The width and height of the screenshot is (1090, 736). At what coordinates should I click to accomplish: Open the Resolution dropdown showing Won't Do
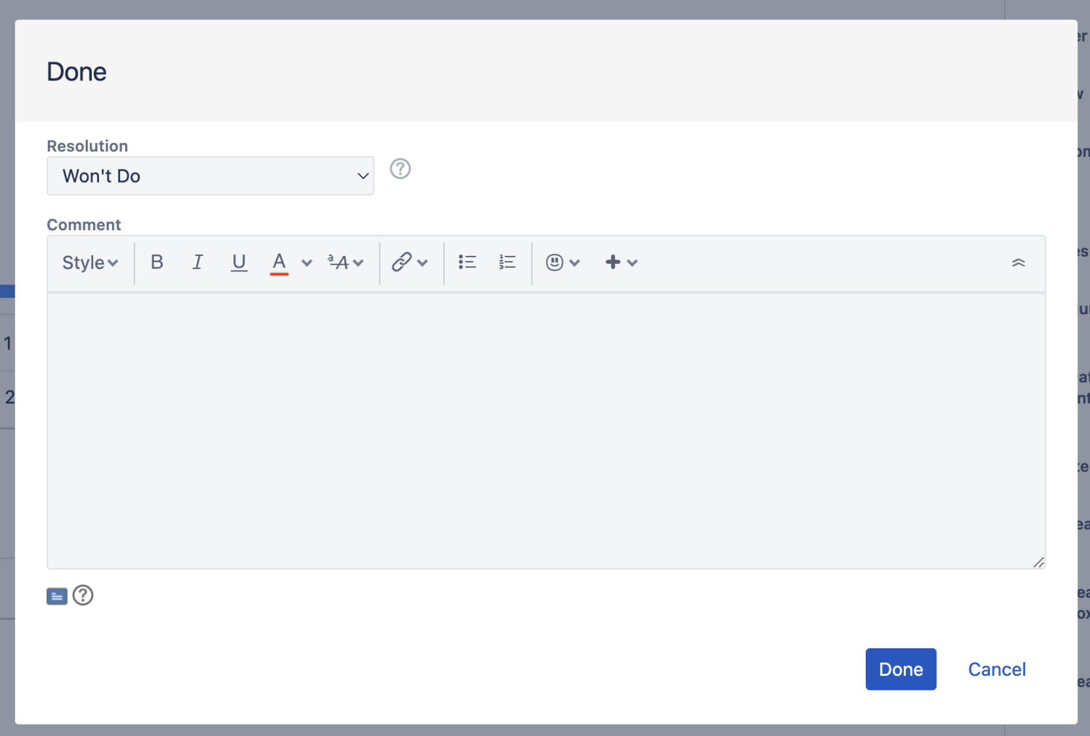(x=210, y=176)
